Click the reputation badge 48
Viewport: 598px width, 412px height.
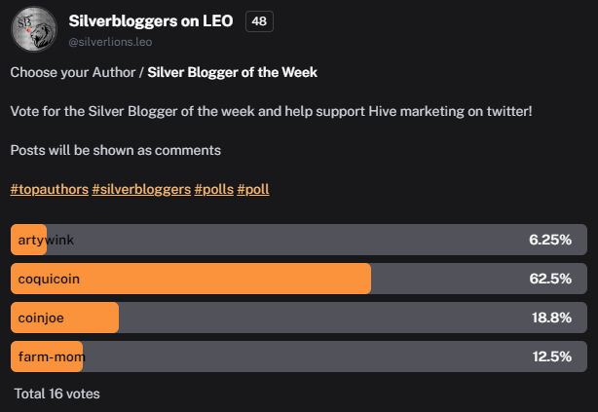259,21
